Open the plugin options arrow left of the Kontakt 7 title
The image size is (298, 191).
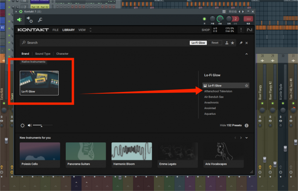tap(16, 11)
